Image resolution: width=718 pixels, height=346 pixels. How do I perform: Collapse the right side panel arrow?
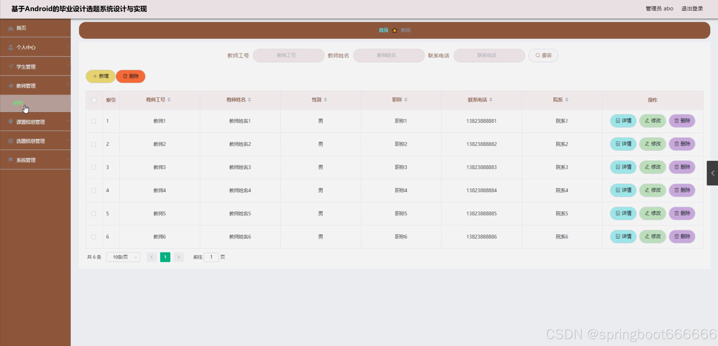pyautogui.click(x=712, y=173)
